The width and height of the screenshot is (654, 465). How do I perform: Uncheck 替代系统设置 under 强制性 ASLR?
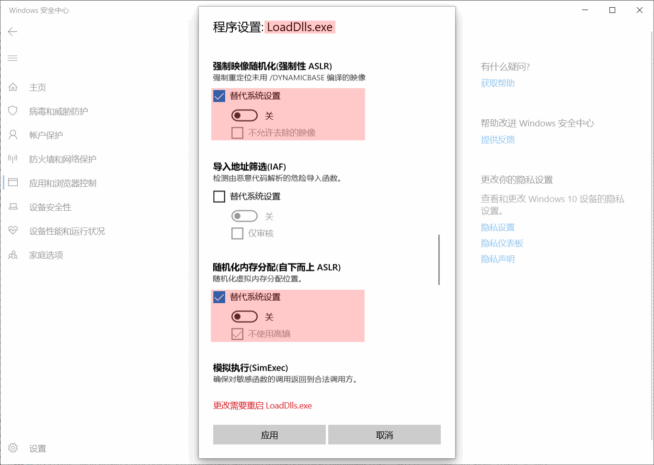click(x=219, y=96)
